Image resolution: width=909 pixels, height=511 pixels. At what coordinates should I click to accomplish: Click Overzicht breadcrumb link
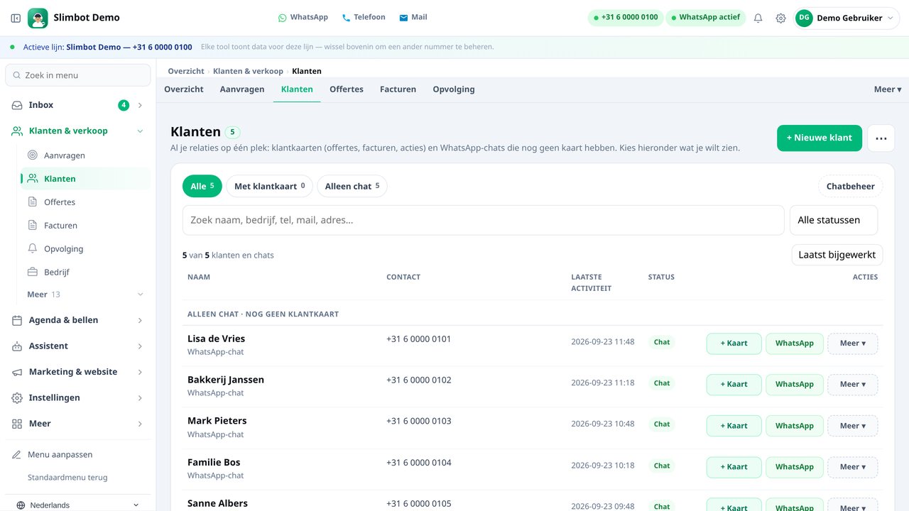point(186,71)
